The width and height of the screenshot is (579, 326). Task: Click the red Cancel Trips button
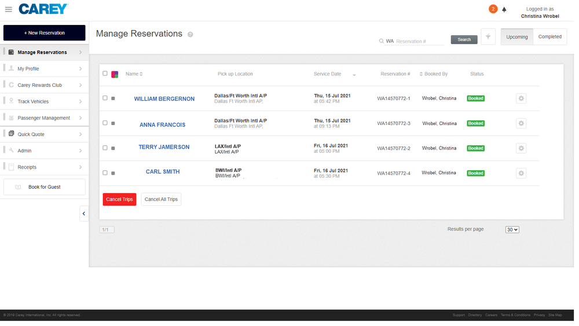[x=119, y=199]
